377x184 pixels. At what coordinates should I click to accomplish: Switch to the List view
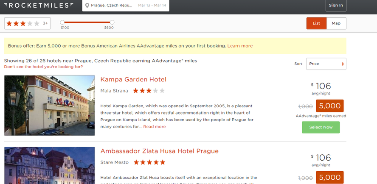[316, 23]
